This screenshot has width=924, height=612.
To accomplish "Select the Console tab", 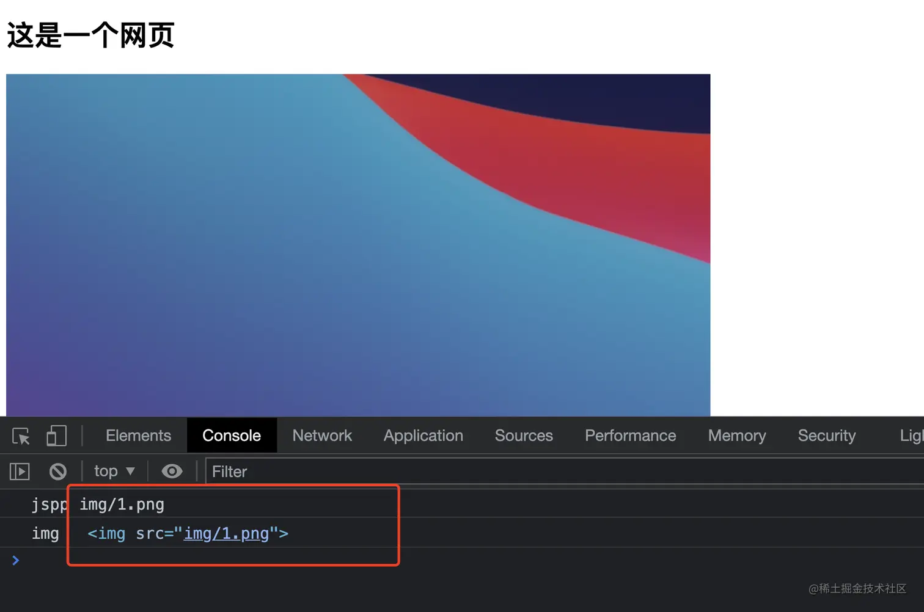I will click(232, 435).
